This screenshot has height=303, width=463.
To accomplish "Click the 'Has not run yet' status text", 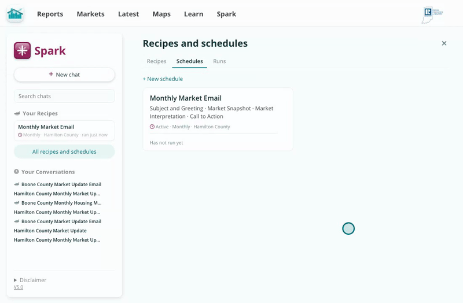I will pos(166,143).
